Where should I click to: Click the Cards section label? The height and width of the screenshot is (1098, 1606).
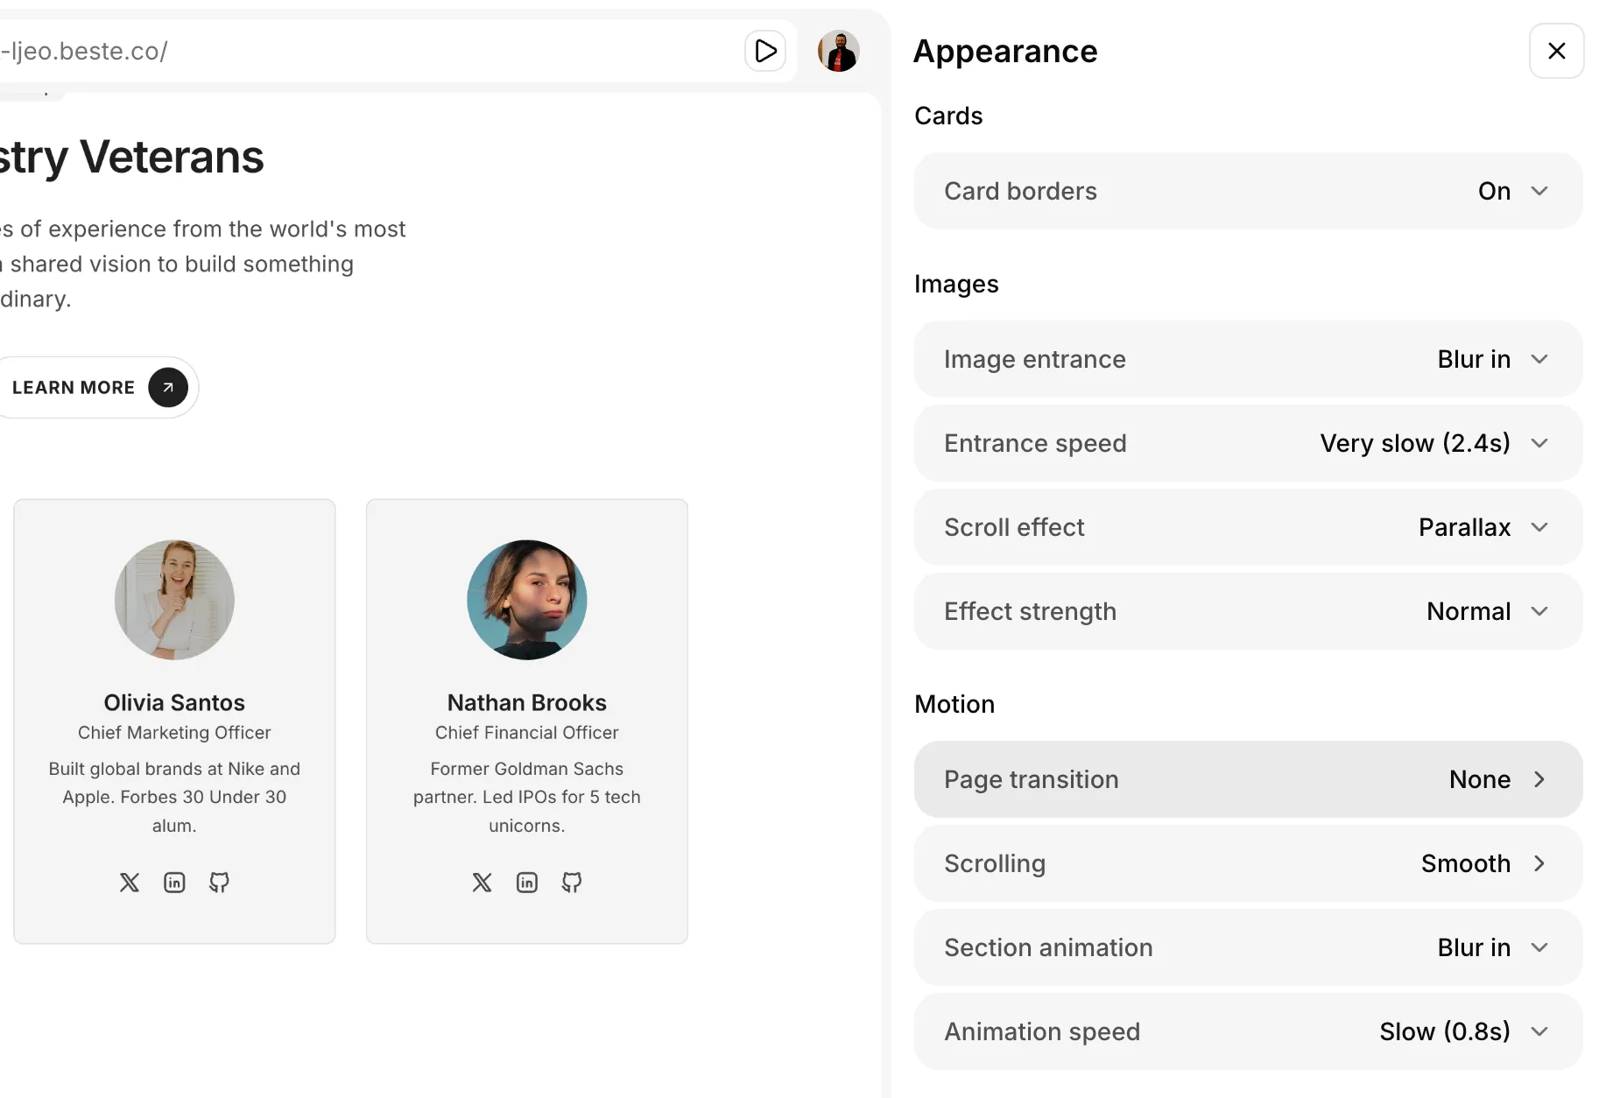tap(948, 116)
